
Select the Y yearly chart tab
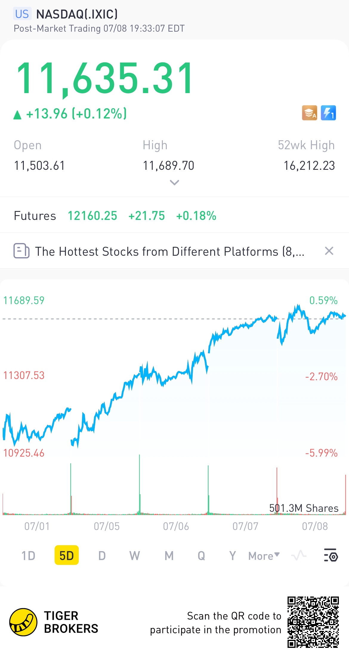point(232,556)
